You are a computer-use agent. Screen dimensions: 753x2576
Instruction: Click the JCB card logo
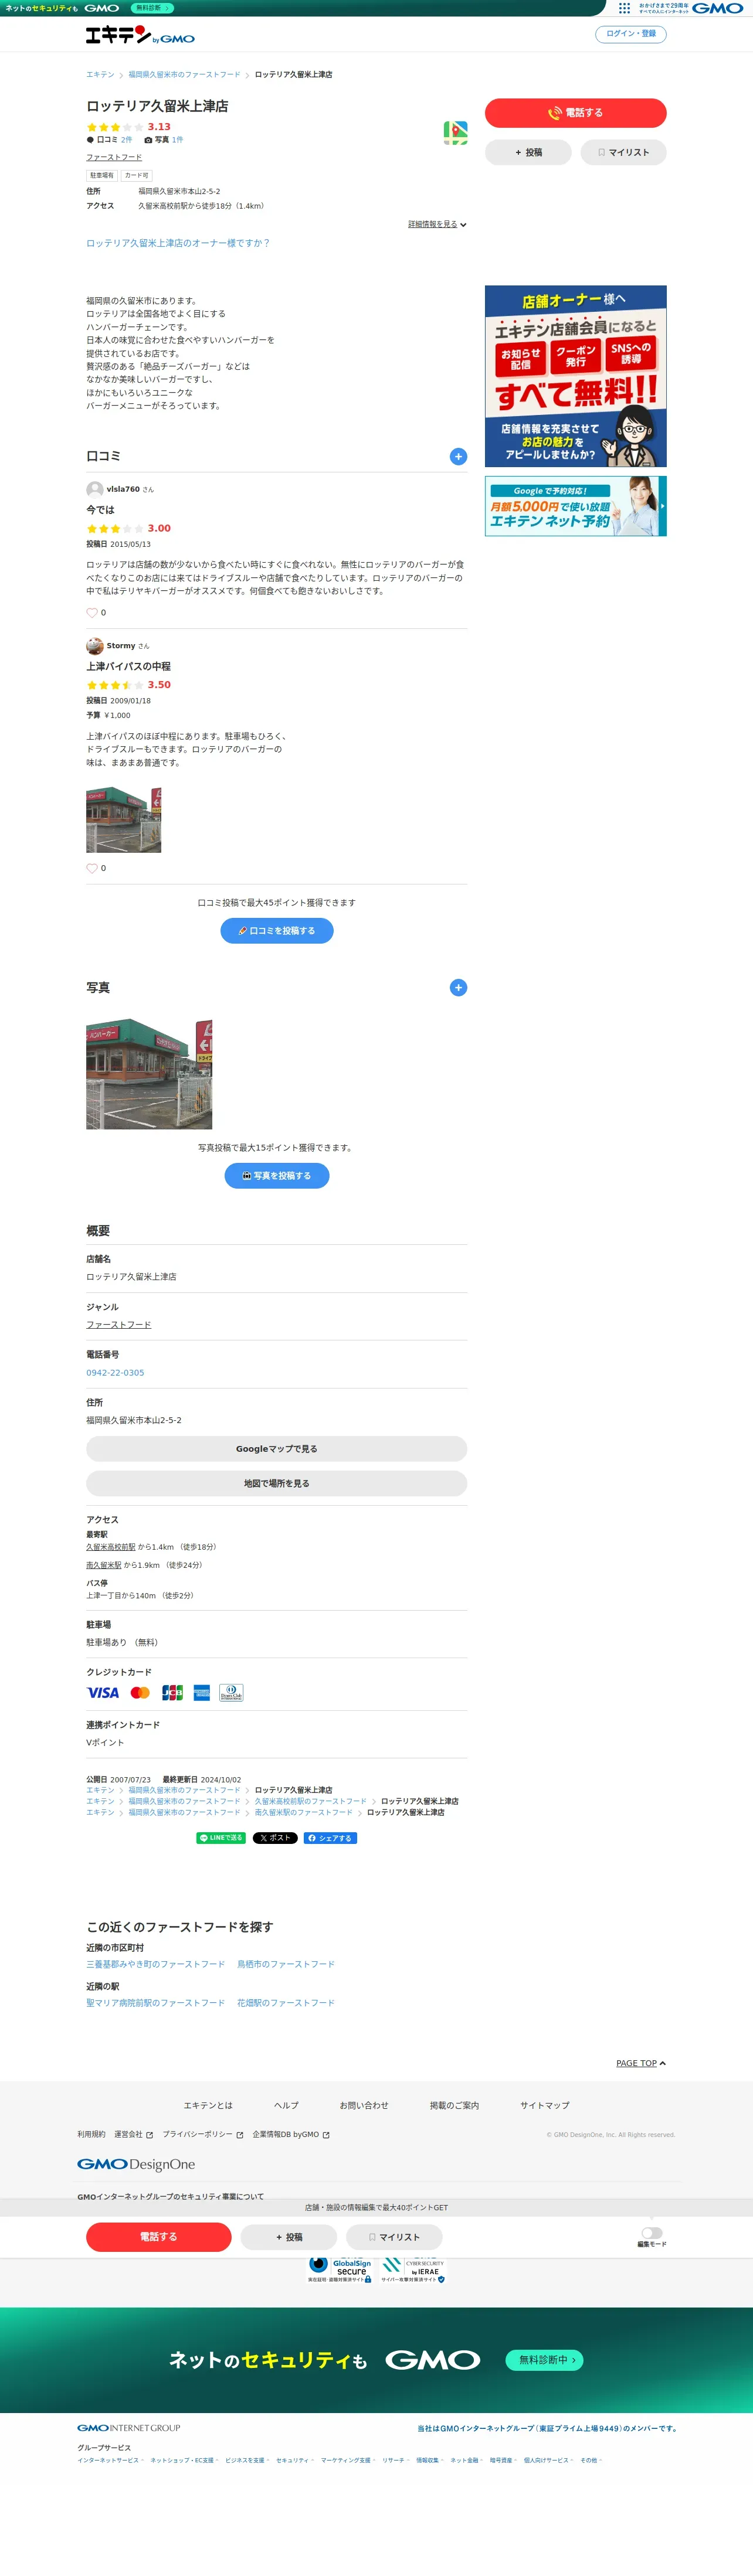pos(172,1692)
